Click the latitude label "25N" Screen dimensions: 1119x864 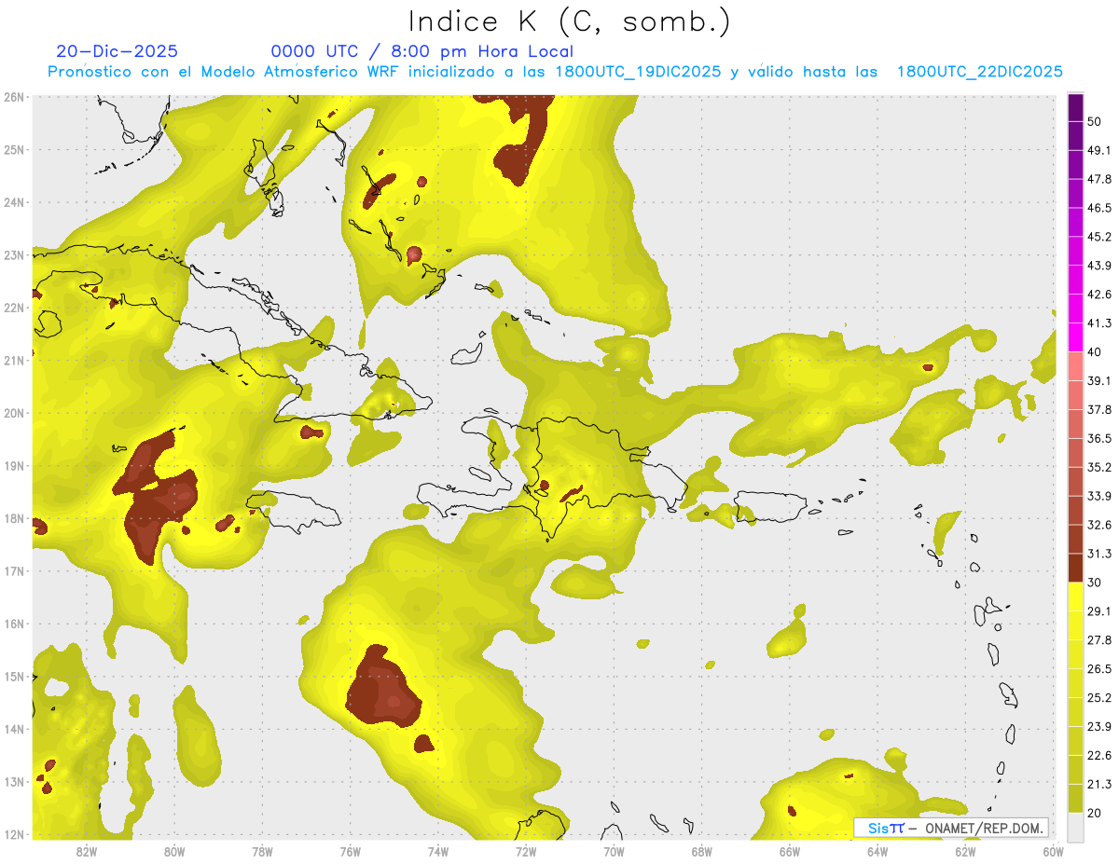point(14,150)
